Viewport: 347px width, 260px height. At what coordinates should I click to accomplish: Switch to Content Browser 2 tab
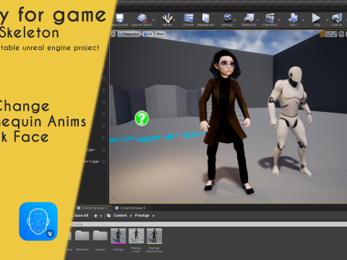pyautogui.click(x=130, y=208)
